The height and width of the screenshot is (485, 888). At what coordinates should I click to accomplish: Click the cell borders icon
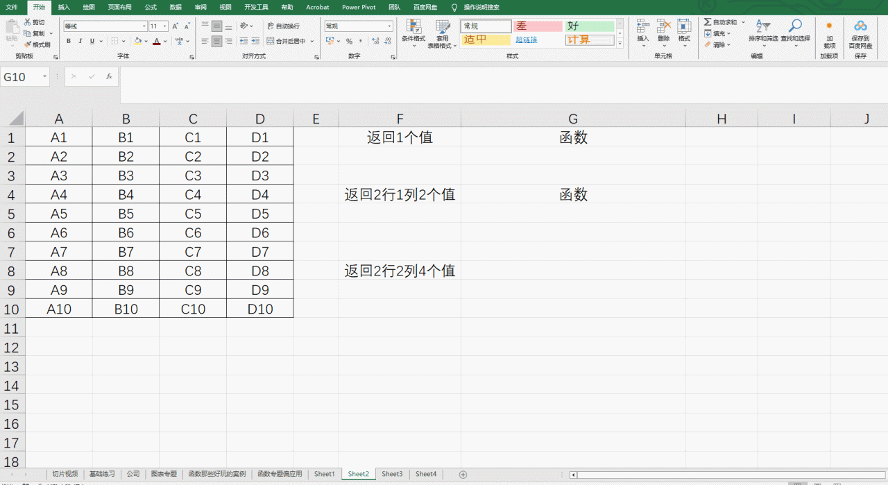coord(115,42)
